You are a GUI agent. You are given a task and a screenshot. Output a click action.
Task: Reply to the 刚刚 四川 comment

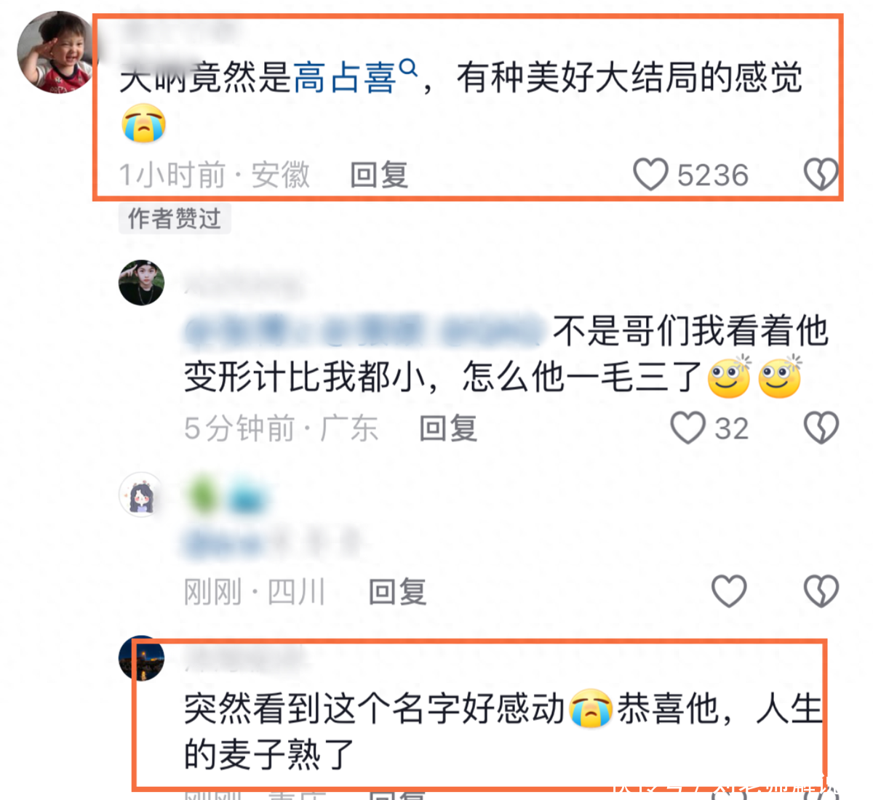pos(397,592)
